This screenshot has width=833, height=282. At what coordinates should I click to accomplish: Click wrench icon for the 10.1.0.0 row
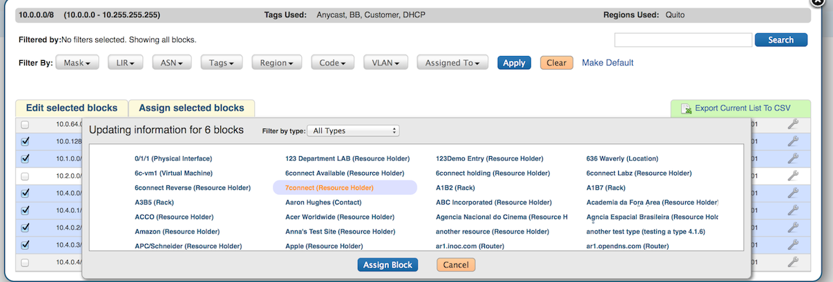(793, 159)
